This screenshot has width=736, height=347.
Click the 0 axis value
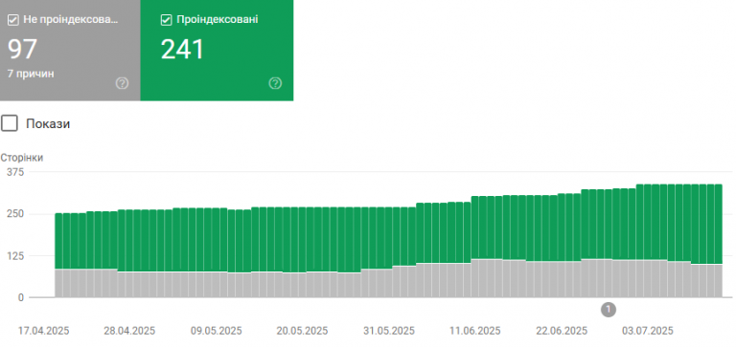[21, 297]
